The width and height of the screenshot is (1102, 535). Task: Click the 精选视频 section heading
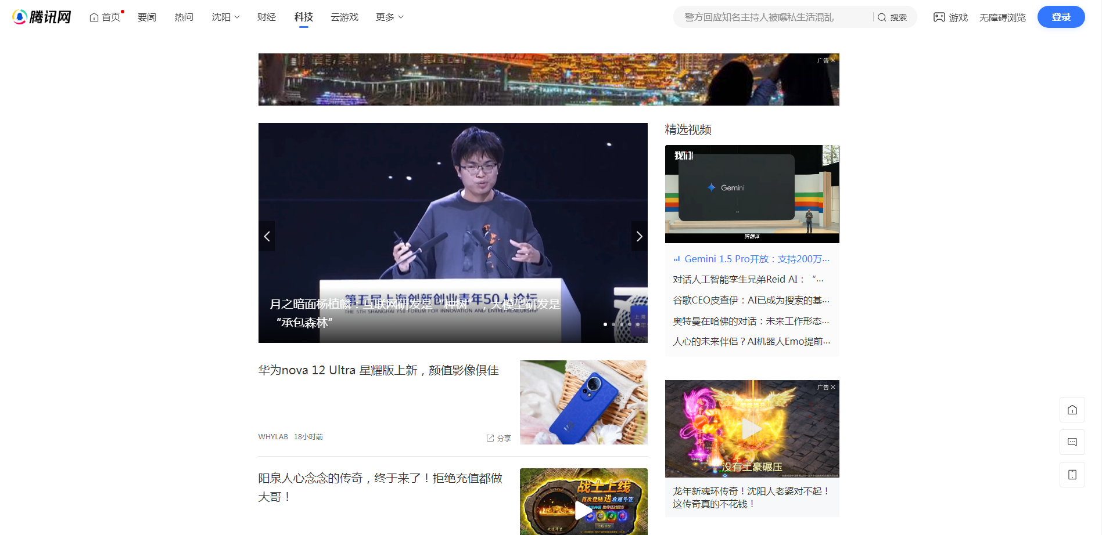688,129
